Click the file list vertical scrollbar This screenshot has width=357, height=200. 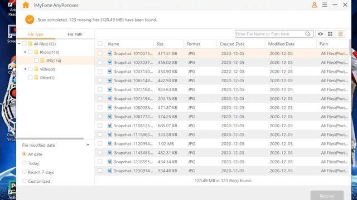(350, 47)
